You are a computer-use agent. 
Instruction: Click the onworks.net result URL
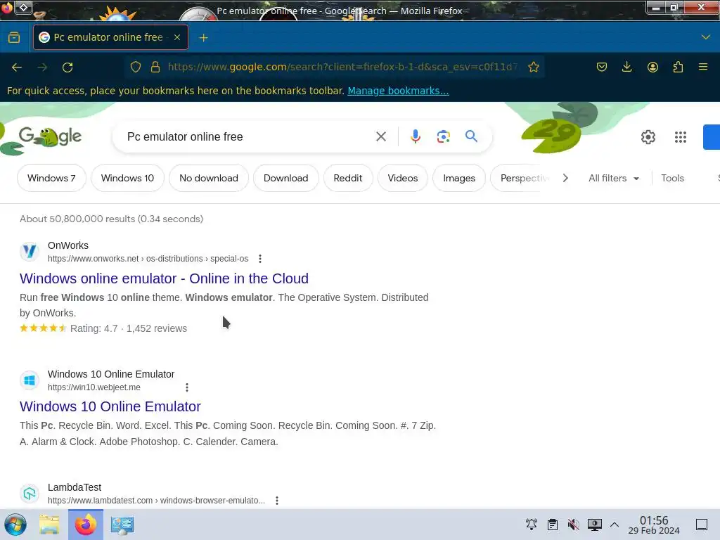tap(148, 259)
